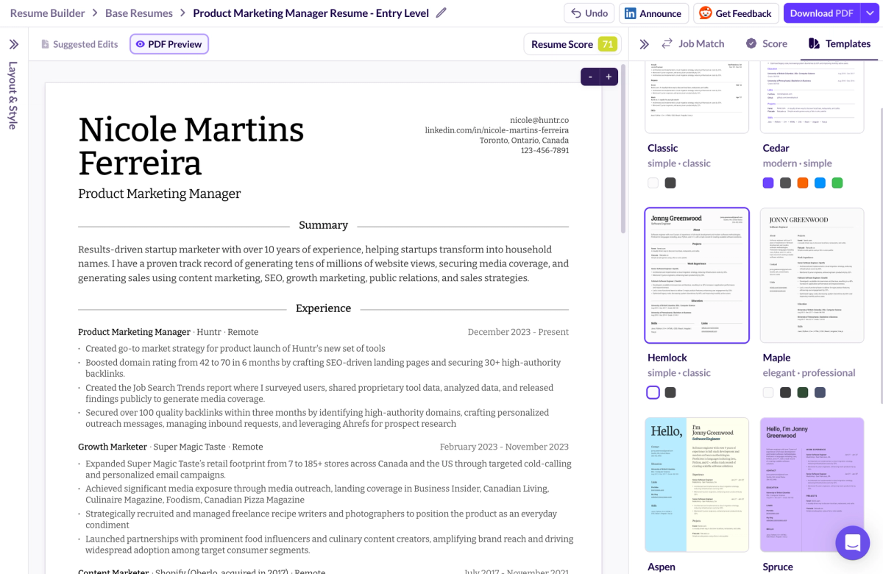Click the date range February 2023 - November 2023
The width and height of the screenshot is (883, 574).
click(x=504, y=447)
